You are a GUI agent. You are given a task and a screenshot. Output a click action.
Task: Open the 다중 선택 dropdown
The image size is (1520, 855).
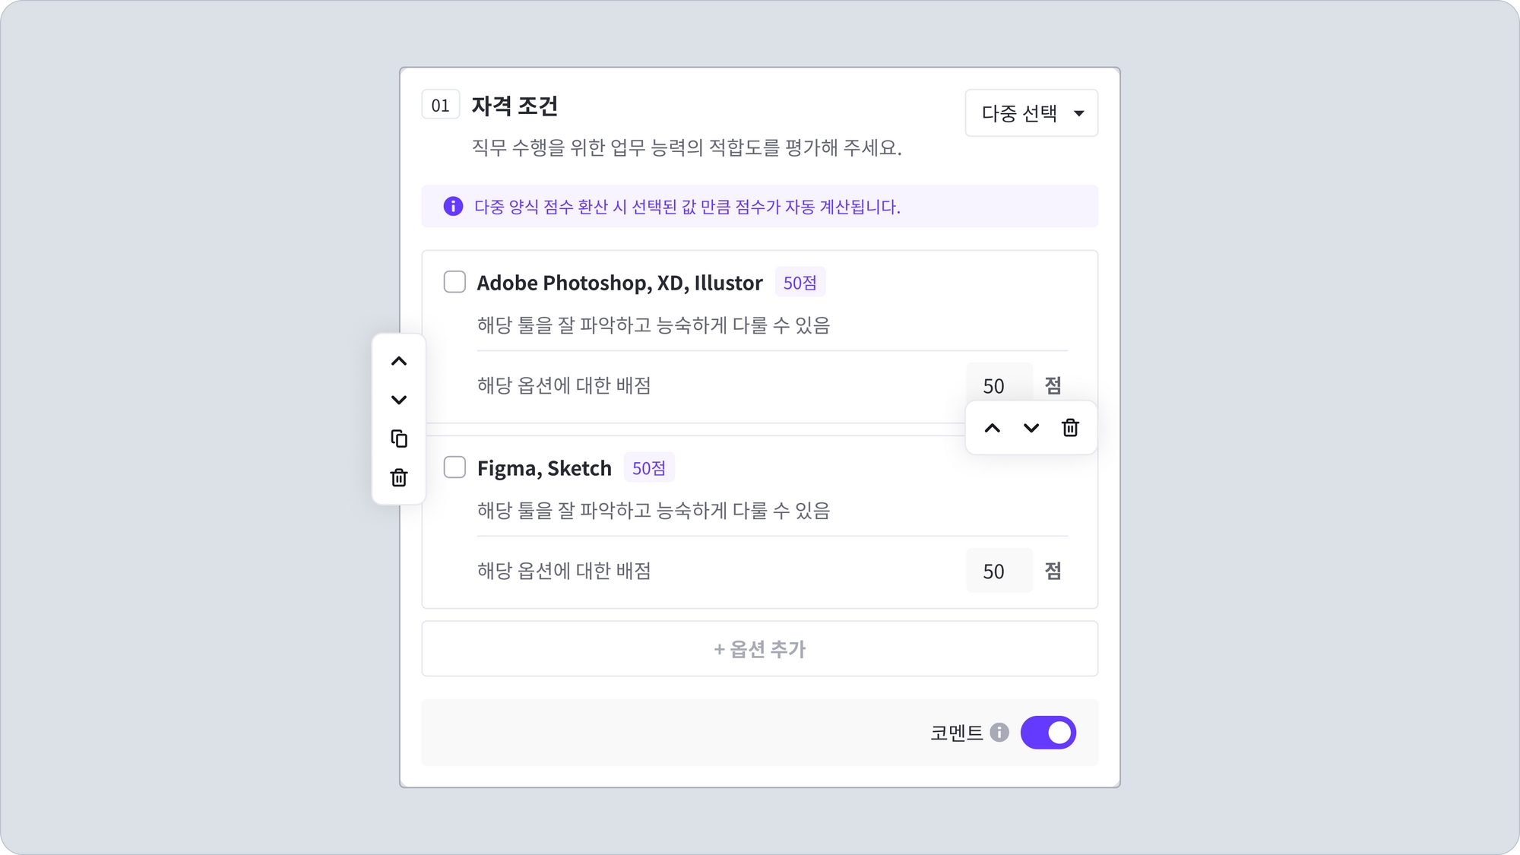click(1019, 113)
